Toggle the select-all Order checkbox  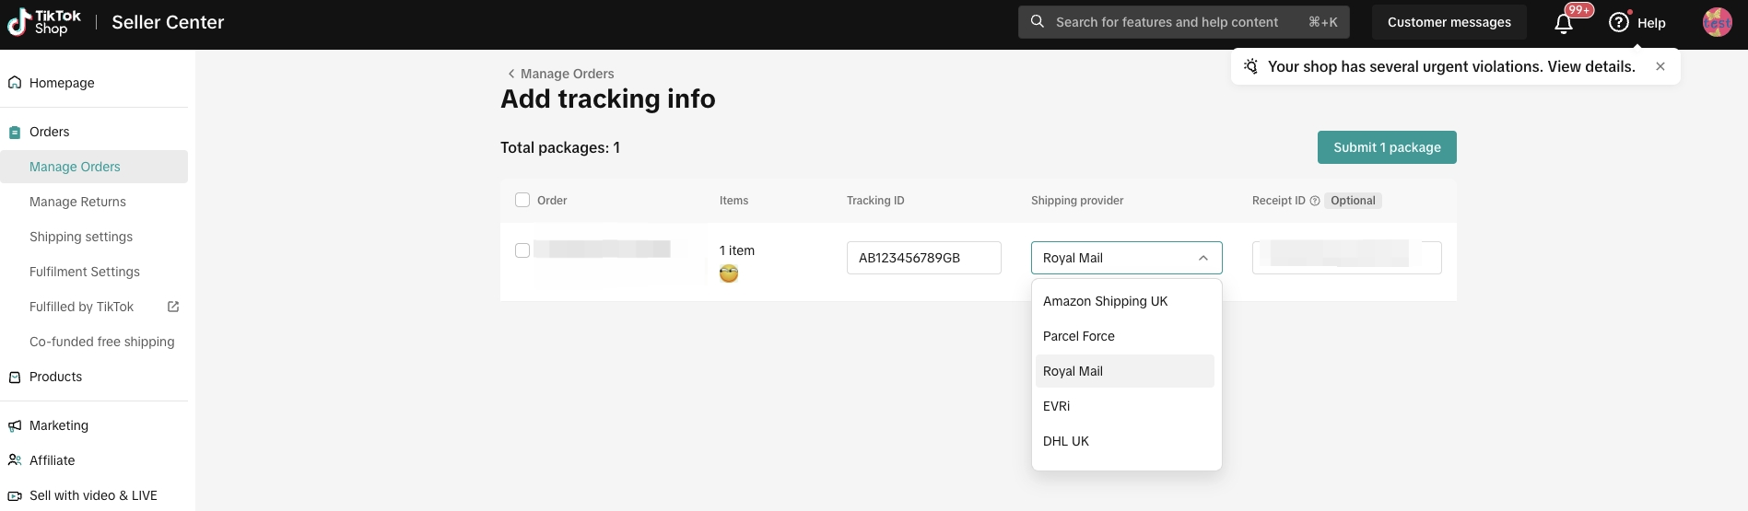[x=522, y=200]
